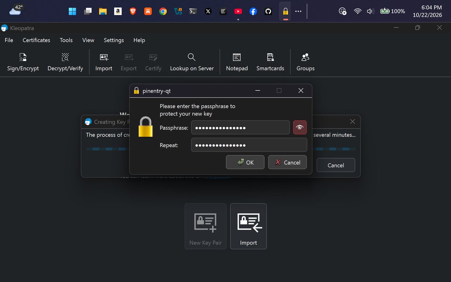Close the pinentry-qt window
This screenshot has height=282, width=451.
click(x=301, y=91)
